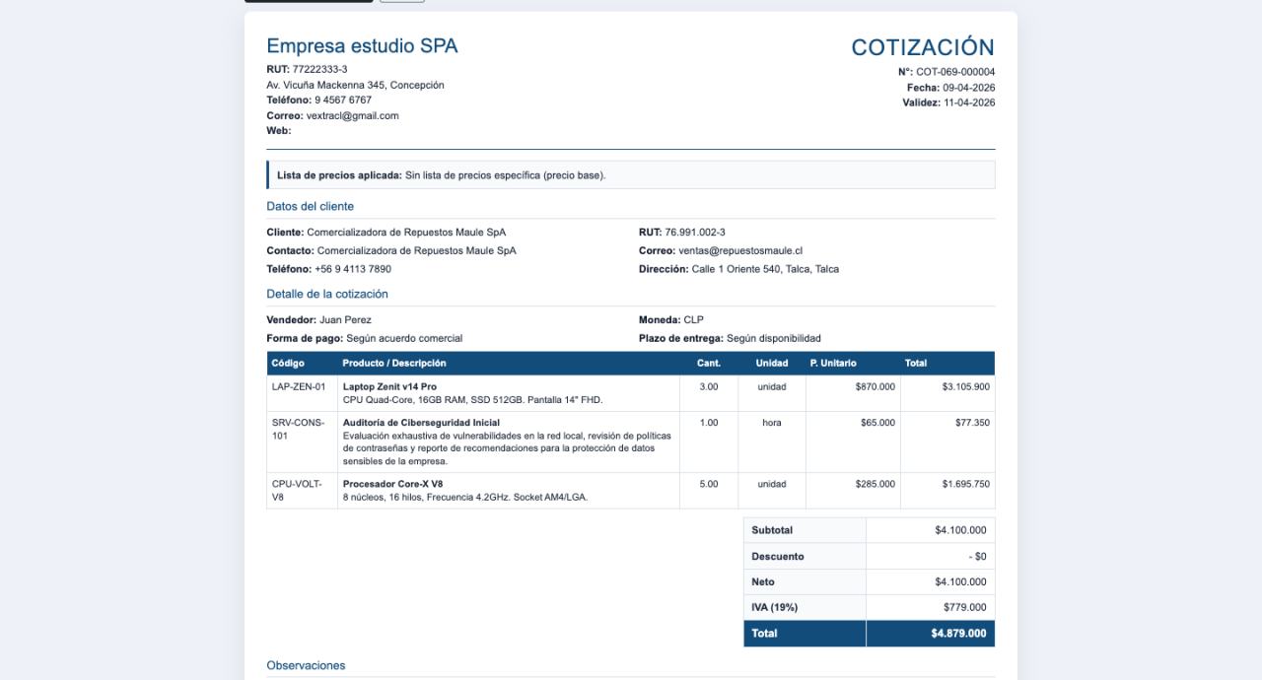The height and width of the screenshot is (680, 1262).
Task: Click the CPU Quad-Core, 16GB RAM description
Action: point(472,400)
